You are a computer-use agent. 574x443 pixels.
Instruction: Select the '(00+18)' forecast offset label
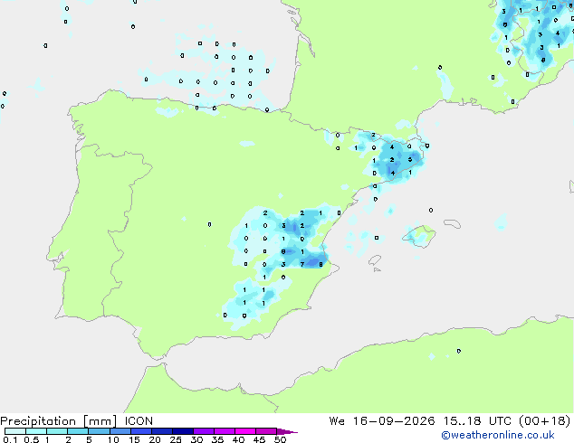(545, 421)
